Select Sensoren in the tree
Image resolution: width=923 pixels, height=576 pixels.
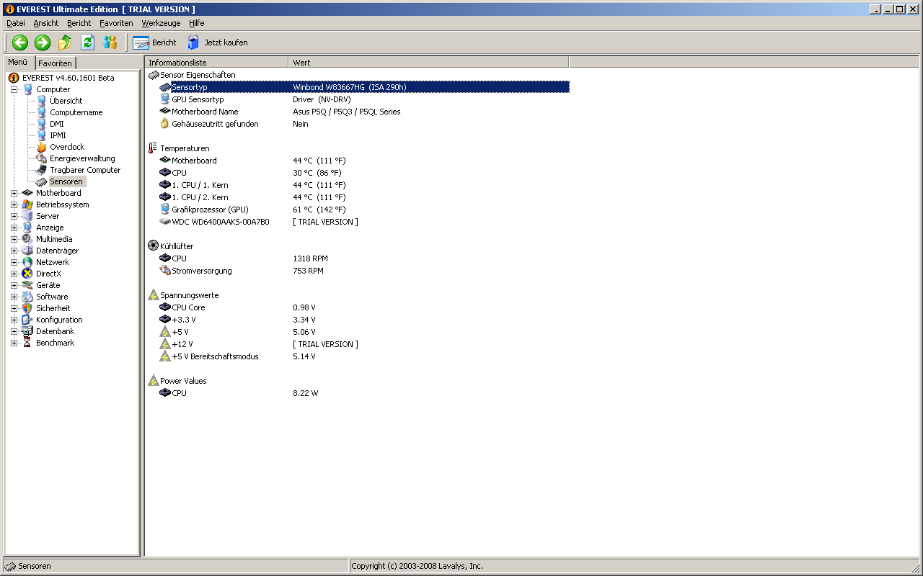point(66,181)
